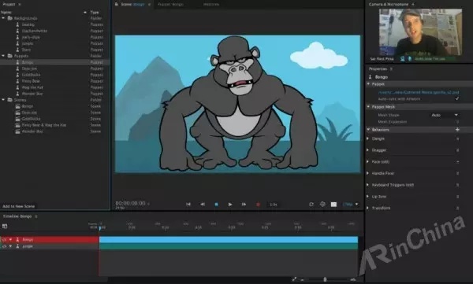Viewport: 473px width, 284px height.
Task: Hide the jungle track with eye icon
Action: click(x=4, y=246)
